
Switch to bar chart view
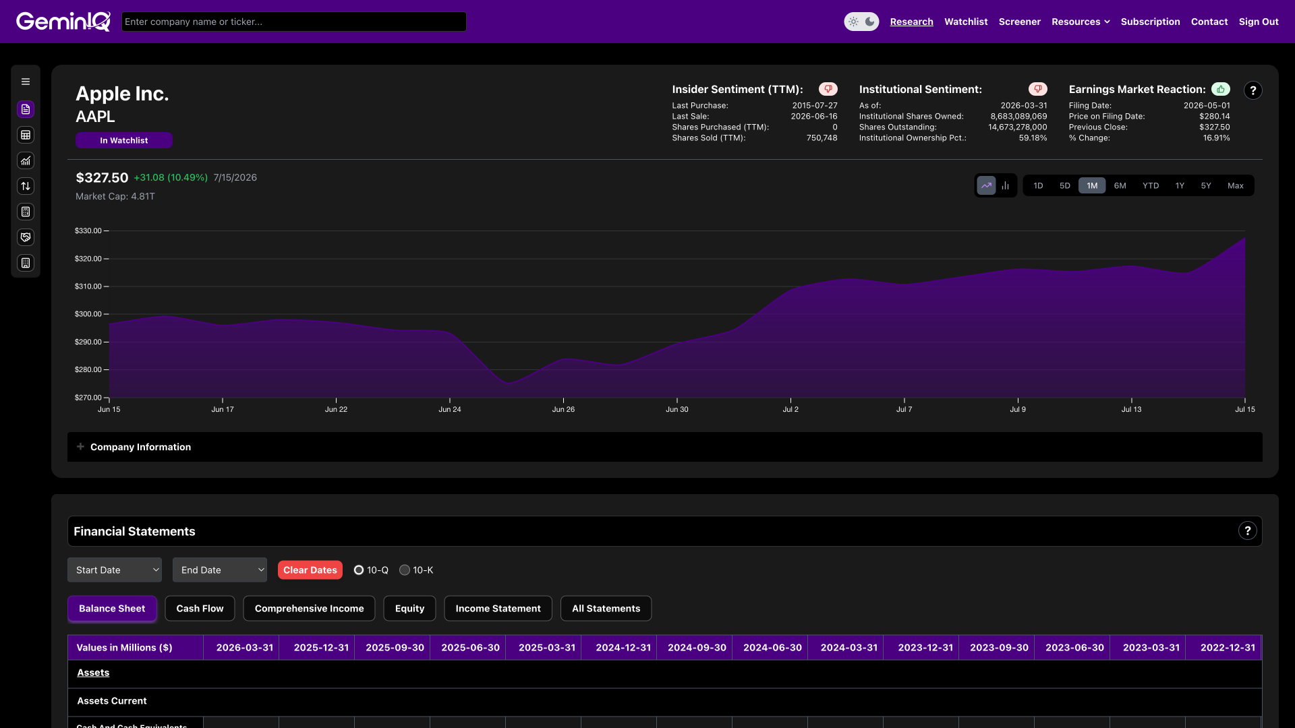pos(1006,185)
